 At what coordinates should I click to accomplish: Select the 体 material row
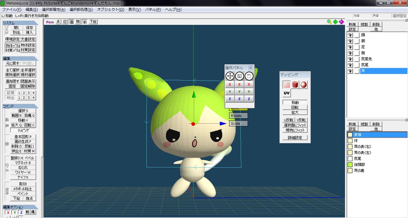pos(377,140)
